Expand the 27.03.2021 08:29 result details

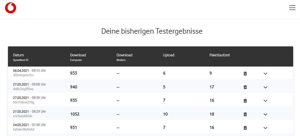tap(265, 114)
